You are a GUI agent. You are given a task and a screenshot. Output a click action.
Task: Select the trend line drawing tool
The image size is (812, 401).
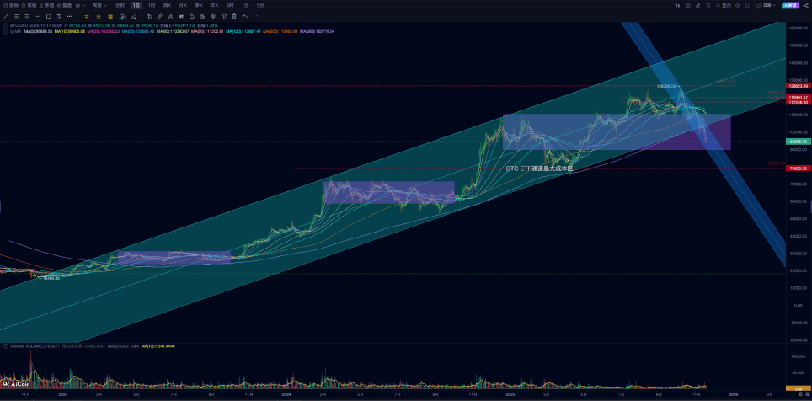[6, 17]
